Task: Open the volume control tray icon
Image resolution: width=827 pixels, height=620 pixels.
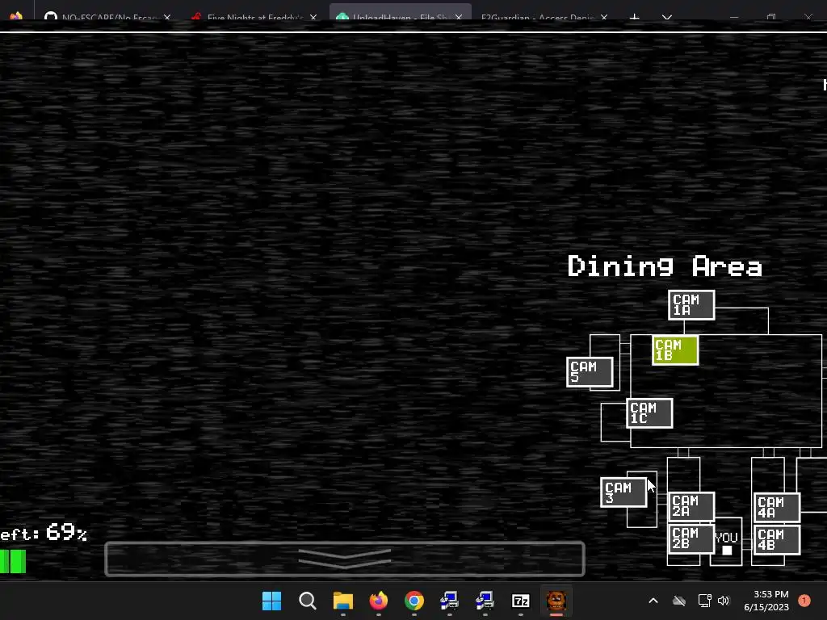Action: 724,601
